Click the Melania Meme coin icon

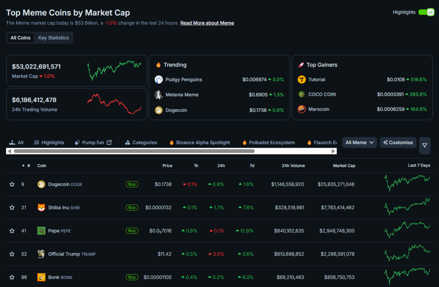point(159,95)
